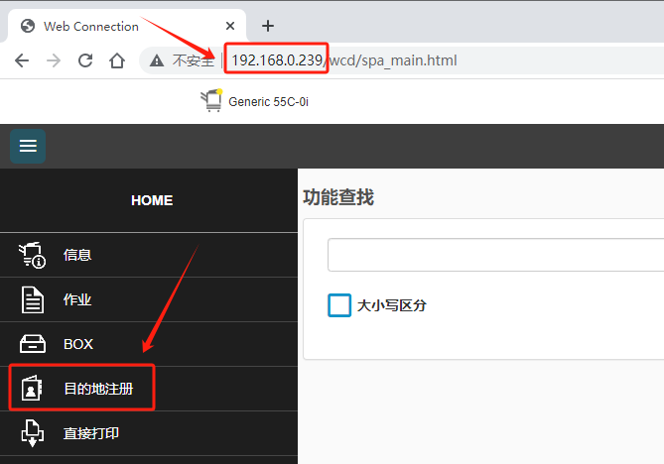The width and height of the screenshot is (664, 464).
Task: Click the address bar URL
Action: point(343,60)
